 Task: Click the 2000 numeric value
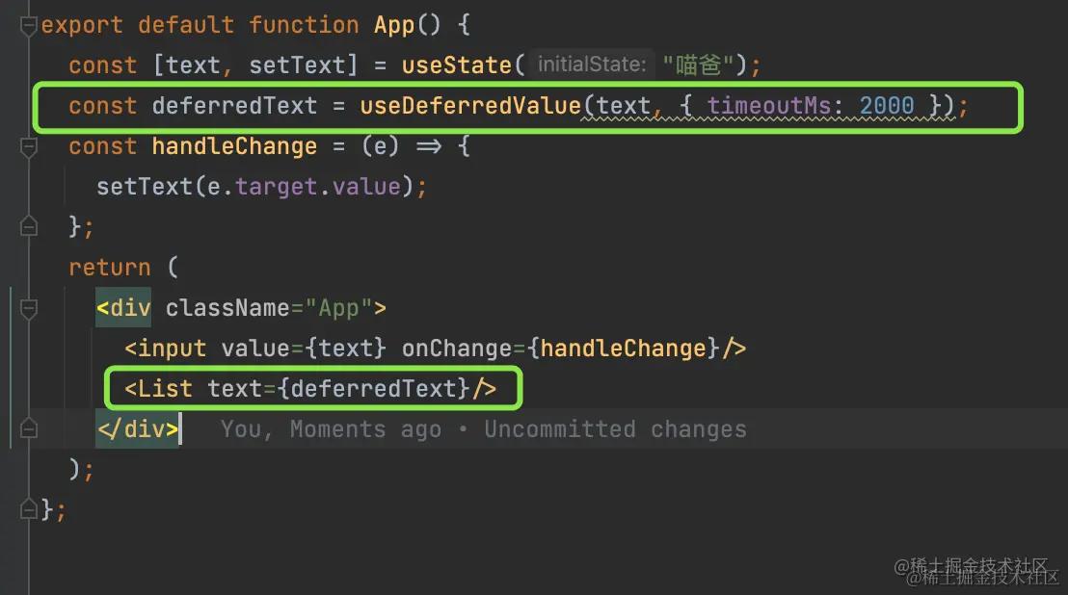pos(886,105)
